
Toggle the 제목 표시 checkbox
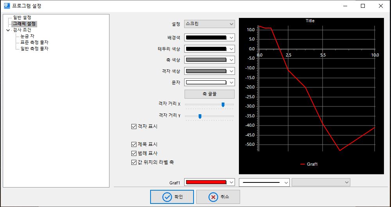coord(134,144)
